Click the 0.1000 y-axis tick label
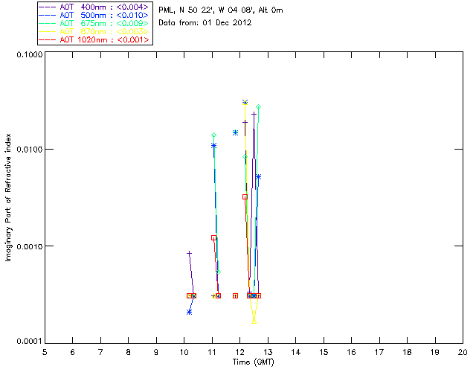The image size is (476, 381). click(30, 54)
